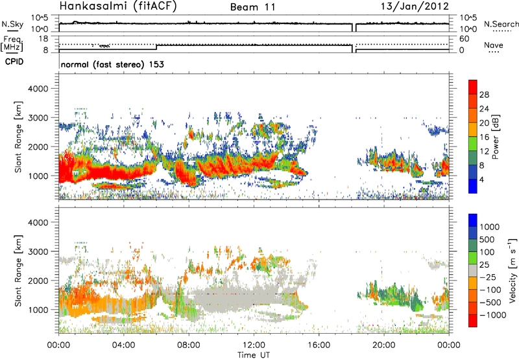Click the date 13/Jan/2012
This screenshot has width=519, height=359.
click(x=415, y=6)
